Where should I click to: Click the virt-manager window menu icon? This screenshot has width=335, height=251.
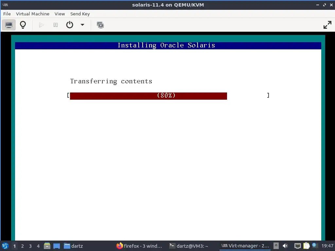coord(5,5)
